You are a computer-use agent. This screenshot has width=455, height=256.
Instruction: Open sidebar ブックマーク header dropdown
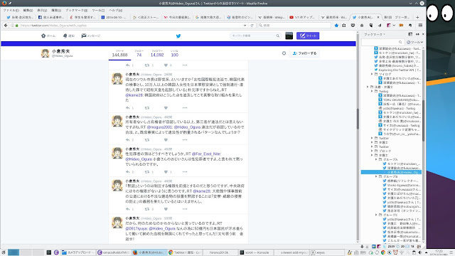tap(375, 35)
